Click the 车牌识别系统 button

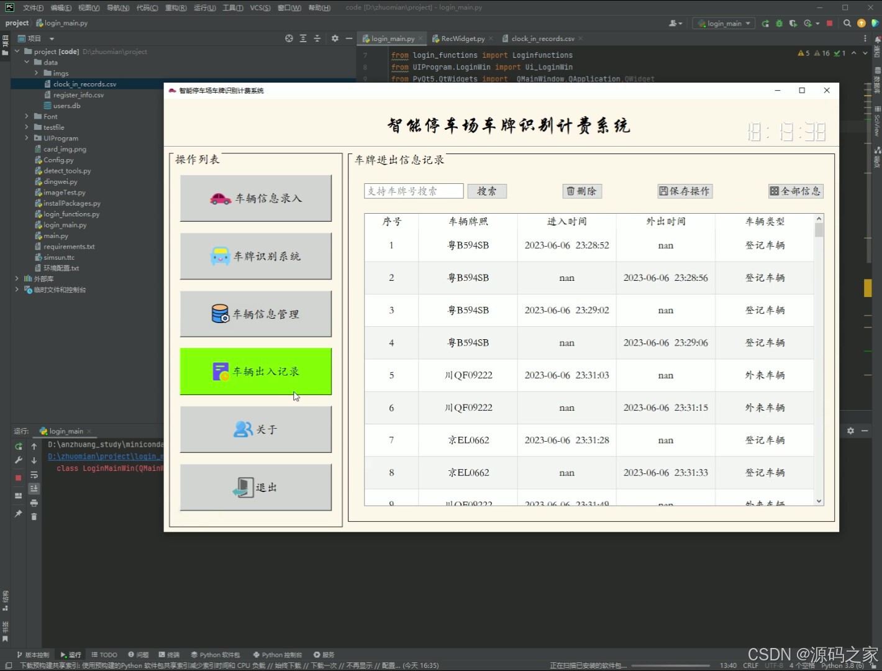[256, 256]
